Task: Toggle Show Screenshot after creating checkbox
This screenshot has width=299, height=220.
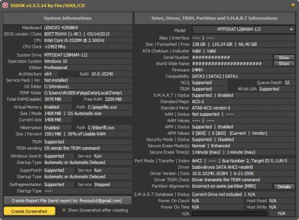Action: coord(64,210)
